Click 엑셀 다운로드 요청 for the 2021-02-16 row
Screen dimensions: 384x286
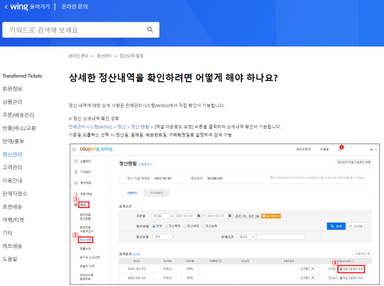[351, 278]
